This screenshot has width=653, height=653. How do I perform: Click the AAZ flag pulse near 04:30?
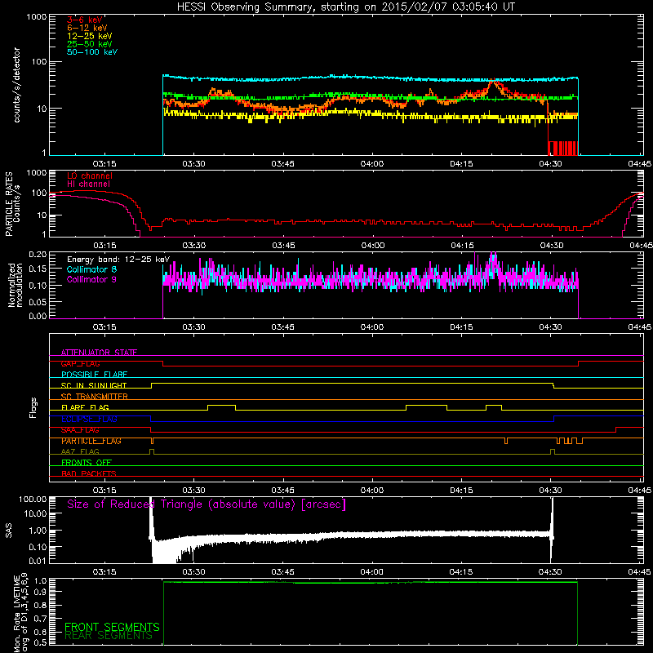553,451
